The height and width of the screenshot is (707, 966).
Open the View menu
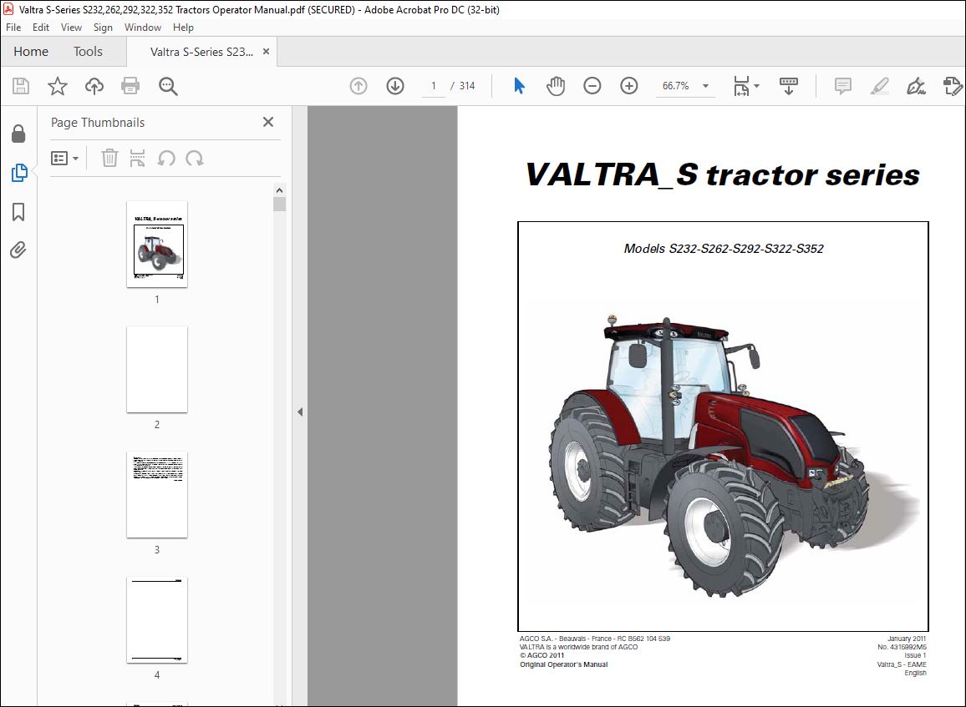click(72, 27)
